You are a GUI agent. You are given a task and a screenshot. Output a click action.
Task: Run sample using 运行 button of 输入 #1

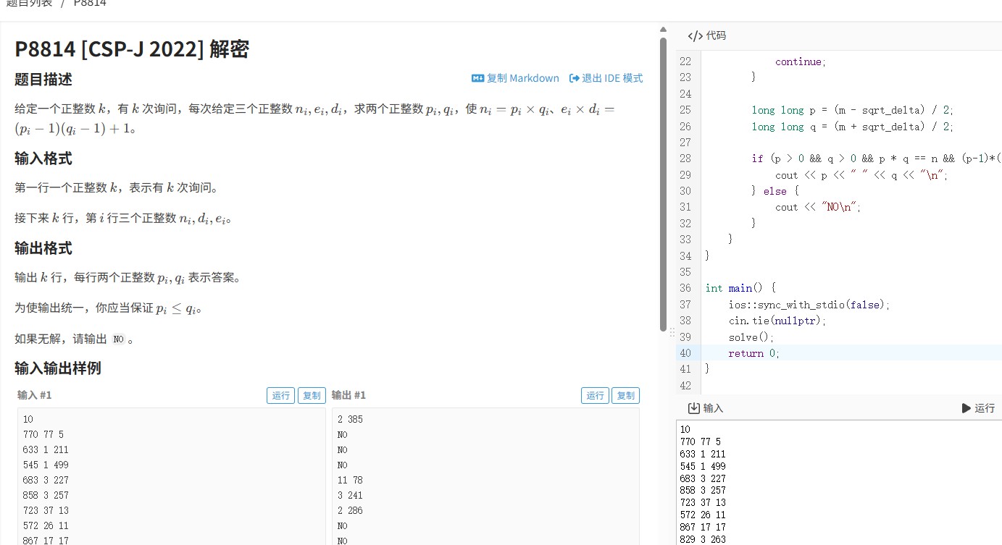click(280, 395)
